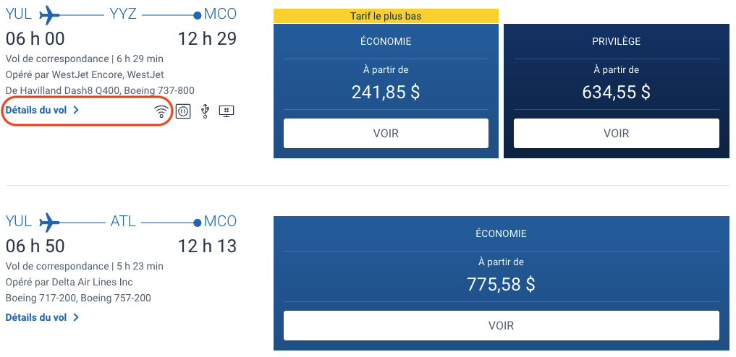Viewport: 736px width, 357px height.
Task: Open Détails du vol for the 06 h 00 flight
Action: coord(36,111)
